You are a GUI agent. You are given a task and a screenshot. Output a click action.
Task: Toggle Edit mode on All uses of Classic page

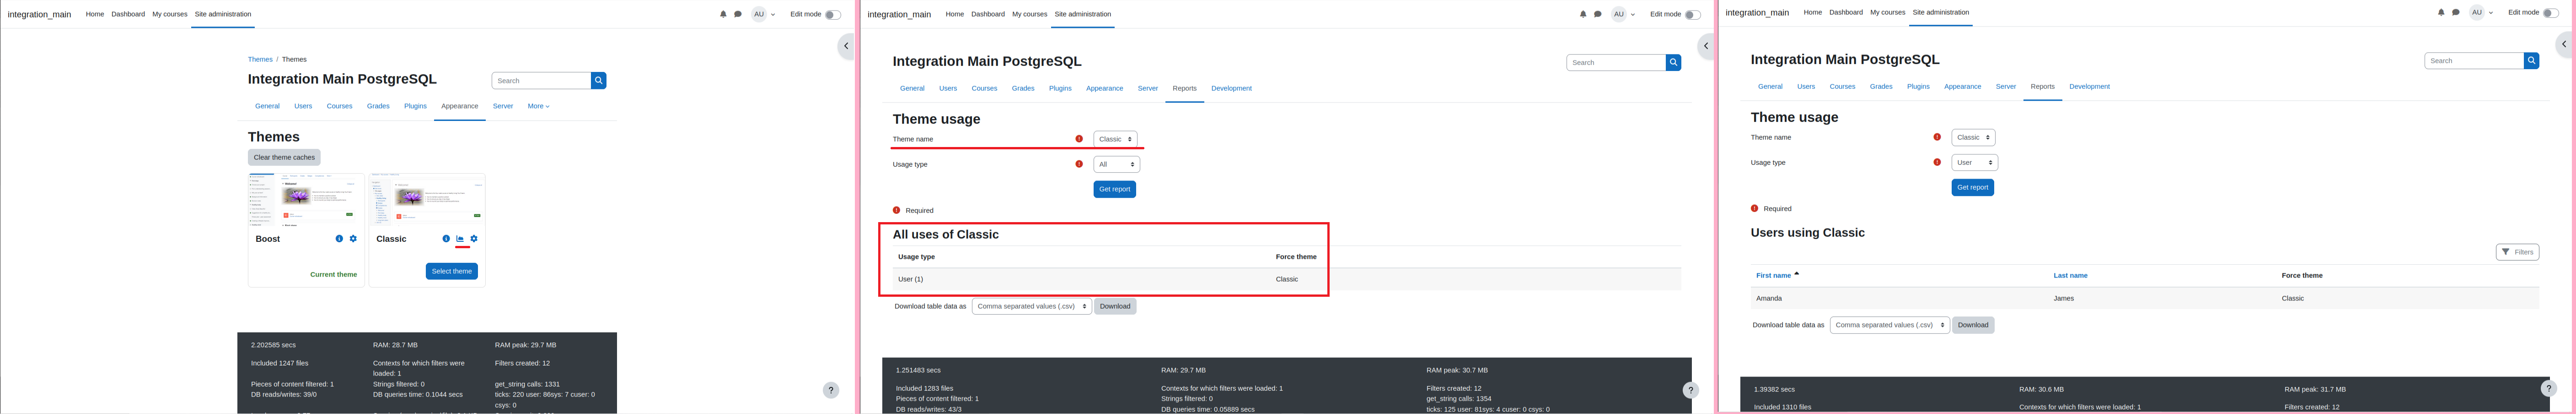tap(1692, 14)
